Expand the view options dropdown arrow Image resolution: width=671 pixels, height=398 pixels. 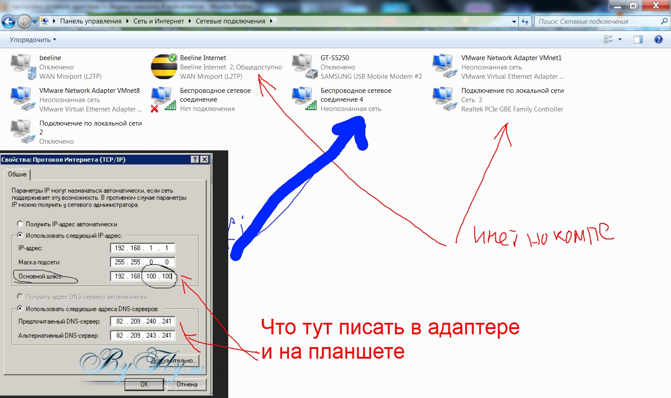coord(620,39)
